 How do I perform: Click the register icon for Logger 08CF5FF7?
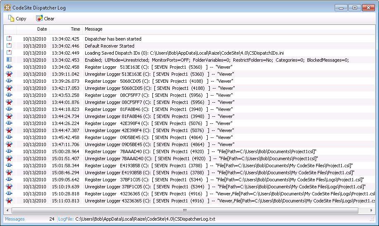(x=9, y=95)
